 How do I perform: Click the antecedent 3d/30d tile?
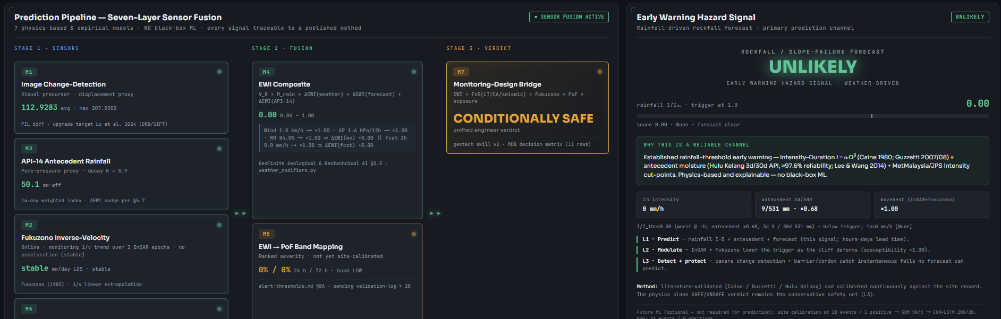click(813, 205)
